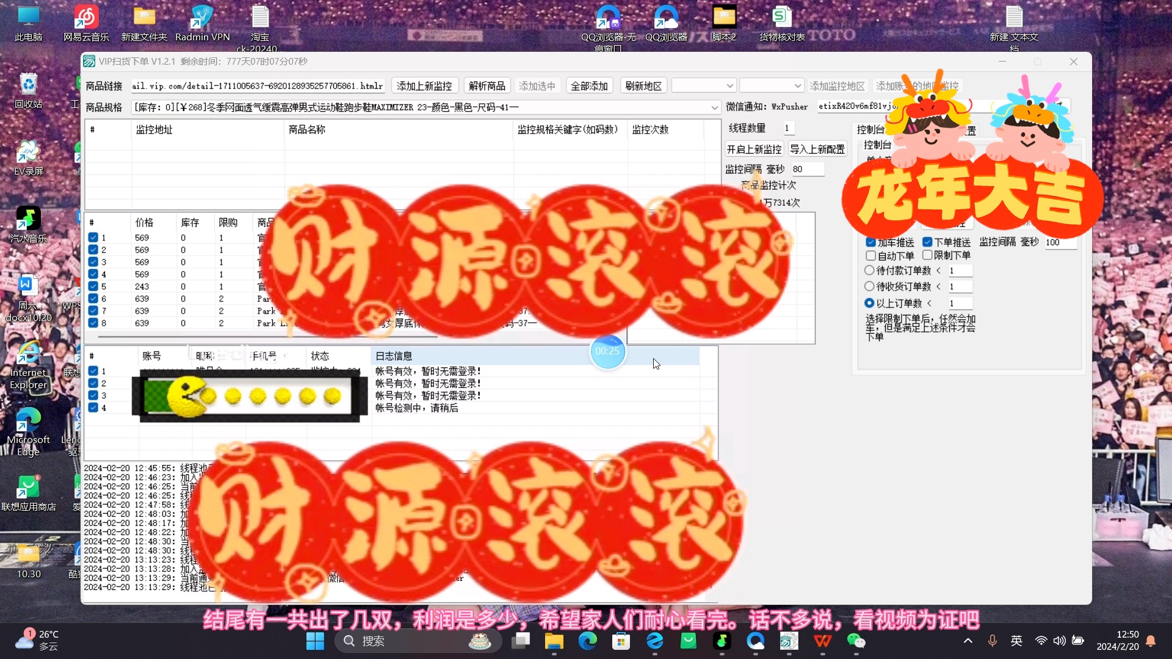This screenshot has width=1172, height=659.
Task: Uncheck product row 5 priced 243
Action: (x=93, y=286)
